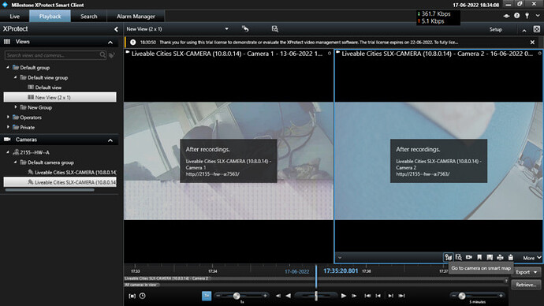Collapse the XProtect side panel

pos(116,29)
